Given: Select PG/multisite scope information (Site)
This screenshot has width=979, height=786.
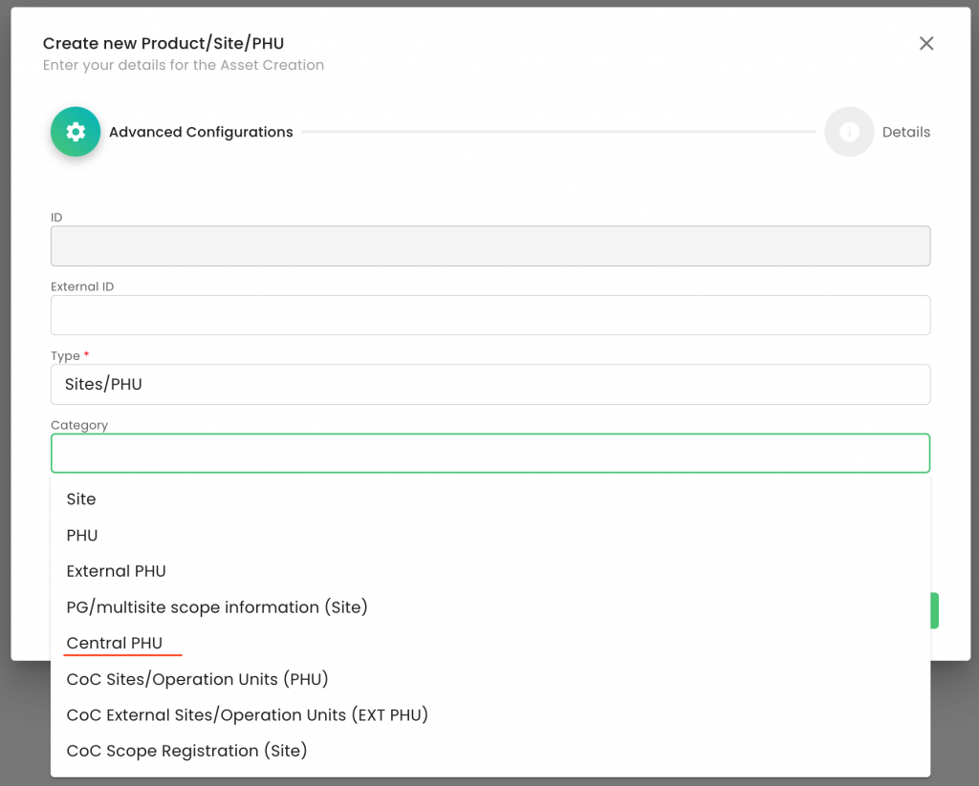Looking at the screenshot, I should click(x=217, y=607).
